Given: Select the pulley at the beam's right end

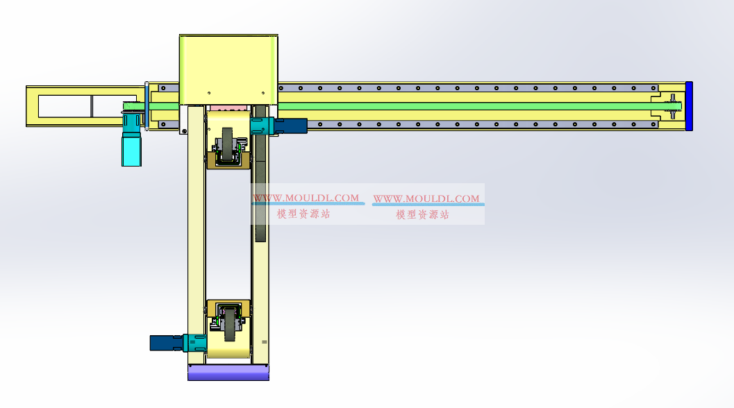Looking at the screenshot, I should (672, 106).
